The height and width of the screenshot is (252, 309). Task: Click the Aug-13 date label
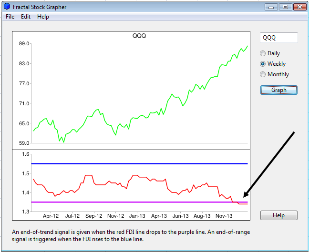point(202,216)
